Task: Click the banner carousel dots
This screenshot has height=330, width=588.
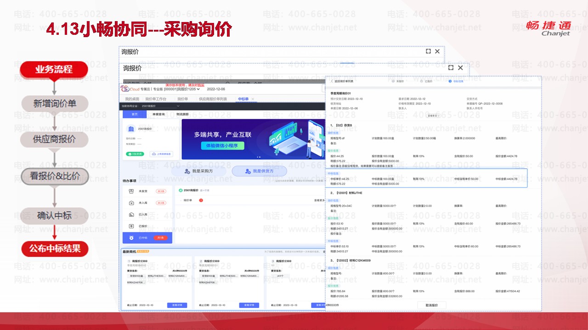Action: click(258, 157)
